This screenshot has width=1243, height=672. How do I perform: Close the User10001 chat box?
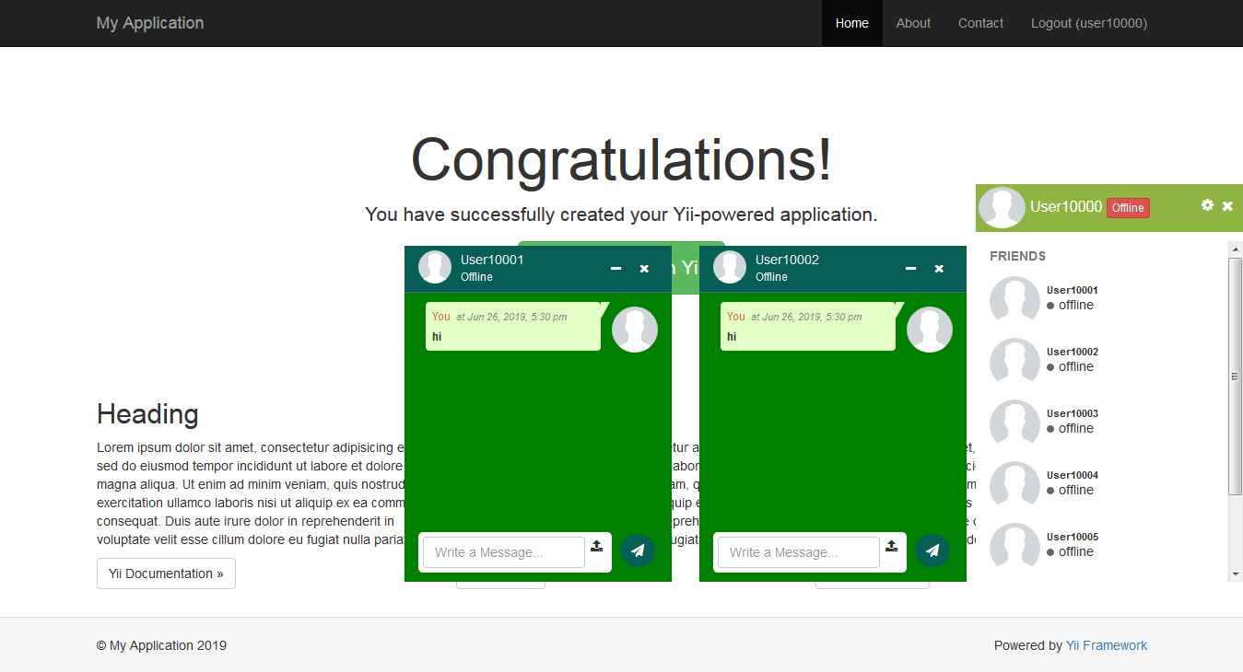644,269
